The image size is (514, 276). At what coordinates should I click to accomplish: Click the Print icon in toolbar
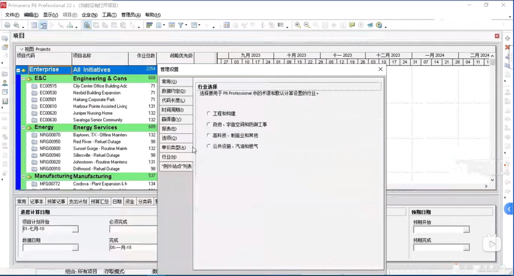7,25
